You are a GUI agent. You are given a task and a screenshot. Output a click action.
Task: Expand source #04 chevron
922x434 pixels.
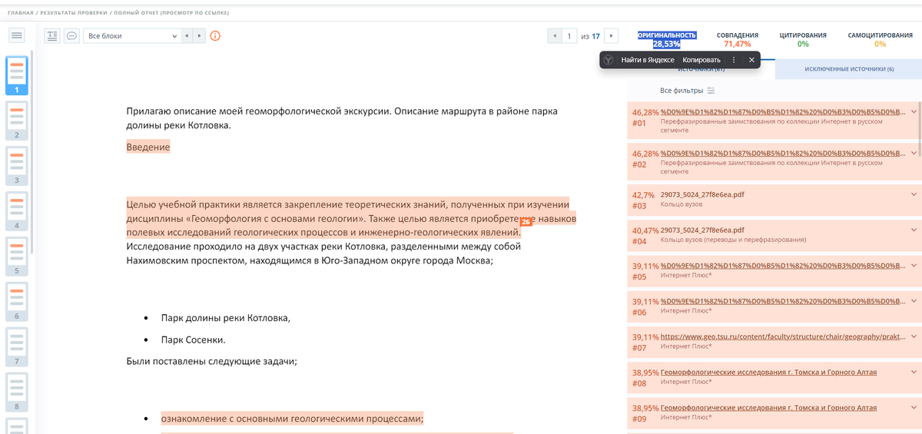click(x=914, y=230)
